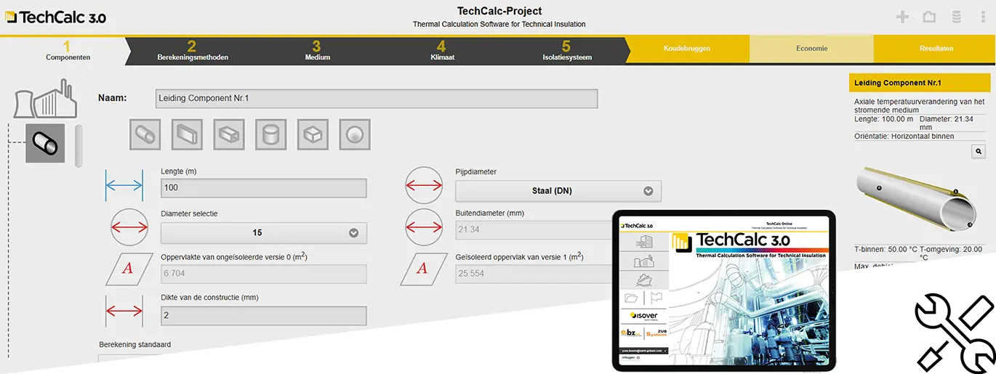Click the uninsulated surface field showing 6.704
Viewport: 996px width, 374px height.
click(x=264, y=274)
